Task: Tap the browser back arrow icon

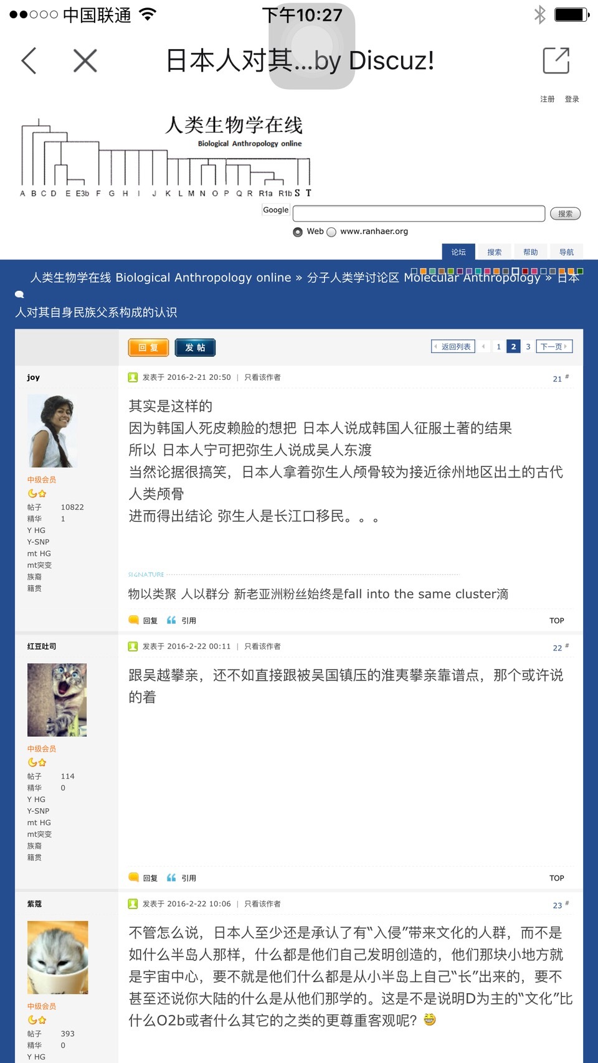Action: point(29,60)
